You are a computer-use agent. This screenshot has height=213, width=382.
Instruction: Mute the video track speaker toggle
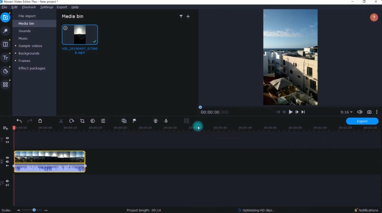tap(7, 162)
